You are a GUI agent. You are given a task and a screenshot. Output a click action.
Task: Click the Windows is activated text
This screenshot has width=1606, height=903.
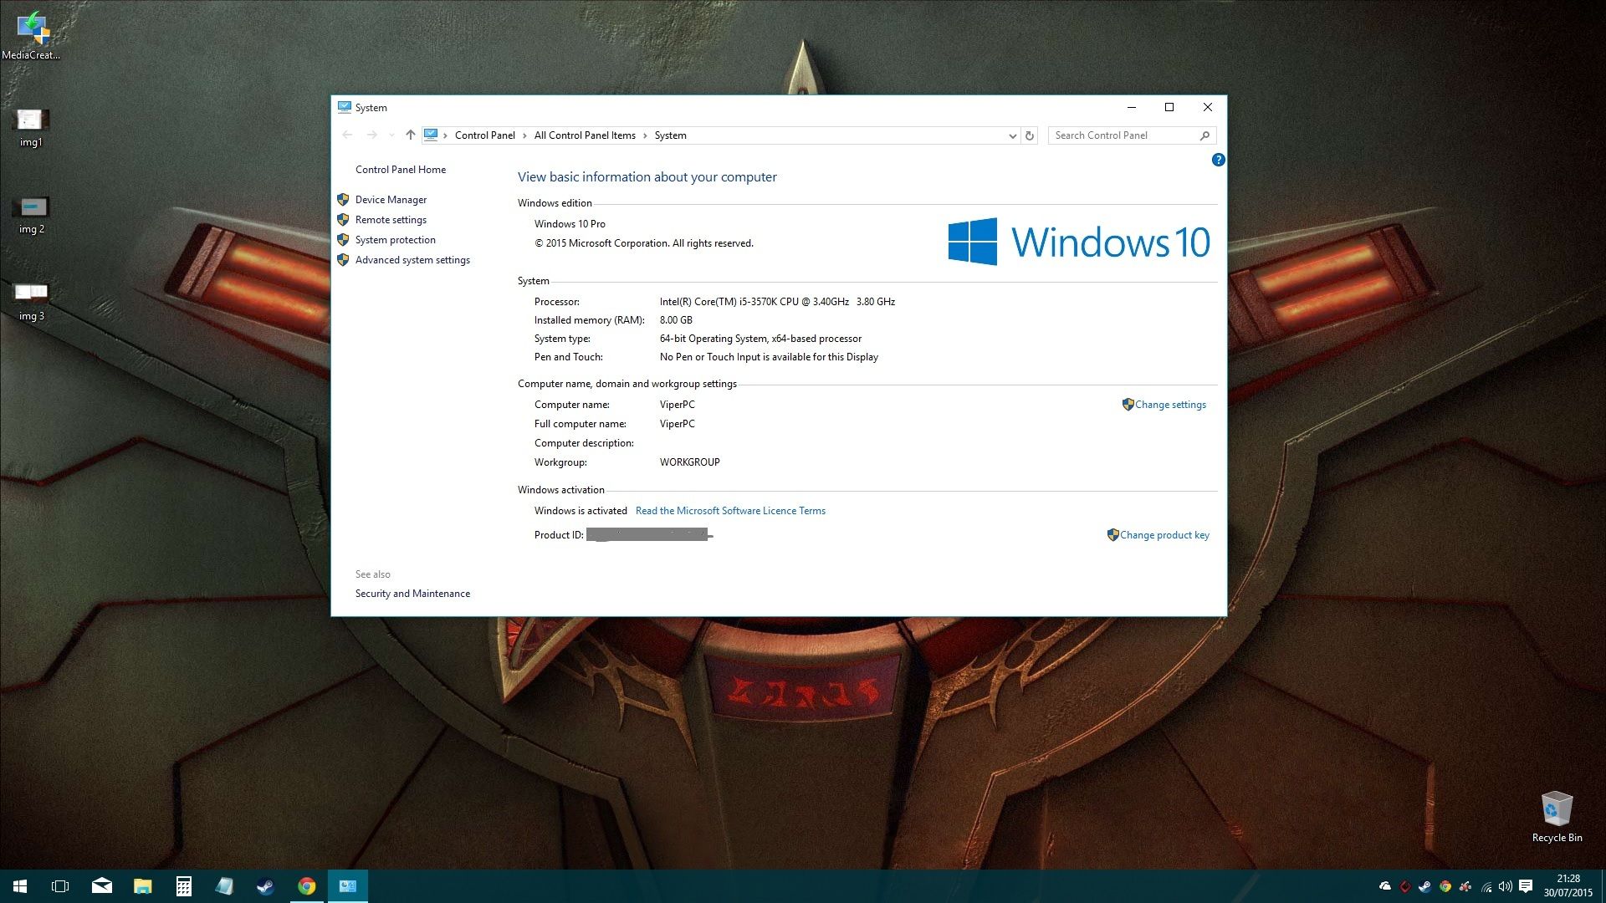click(581, 511)
